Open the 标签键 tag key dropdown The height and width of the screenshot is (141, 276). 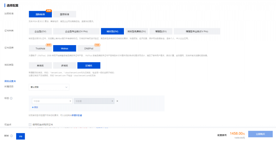click(x=52, y=101)
